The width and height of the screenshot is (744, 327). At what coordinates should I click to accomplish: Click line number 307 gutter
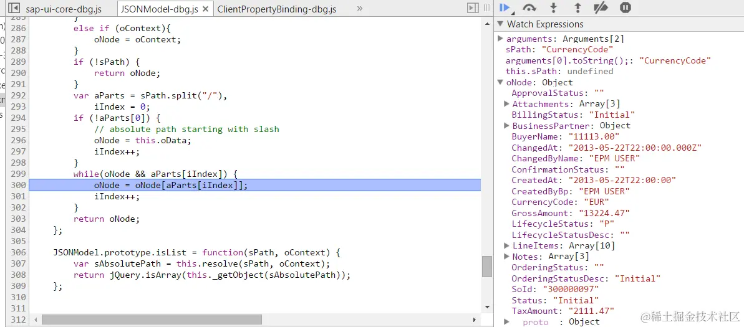18,263
